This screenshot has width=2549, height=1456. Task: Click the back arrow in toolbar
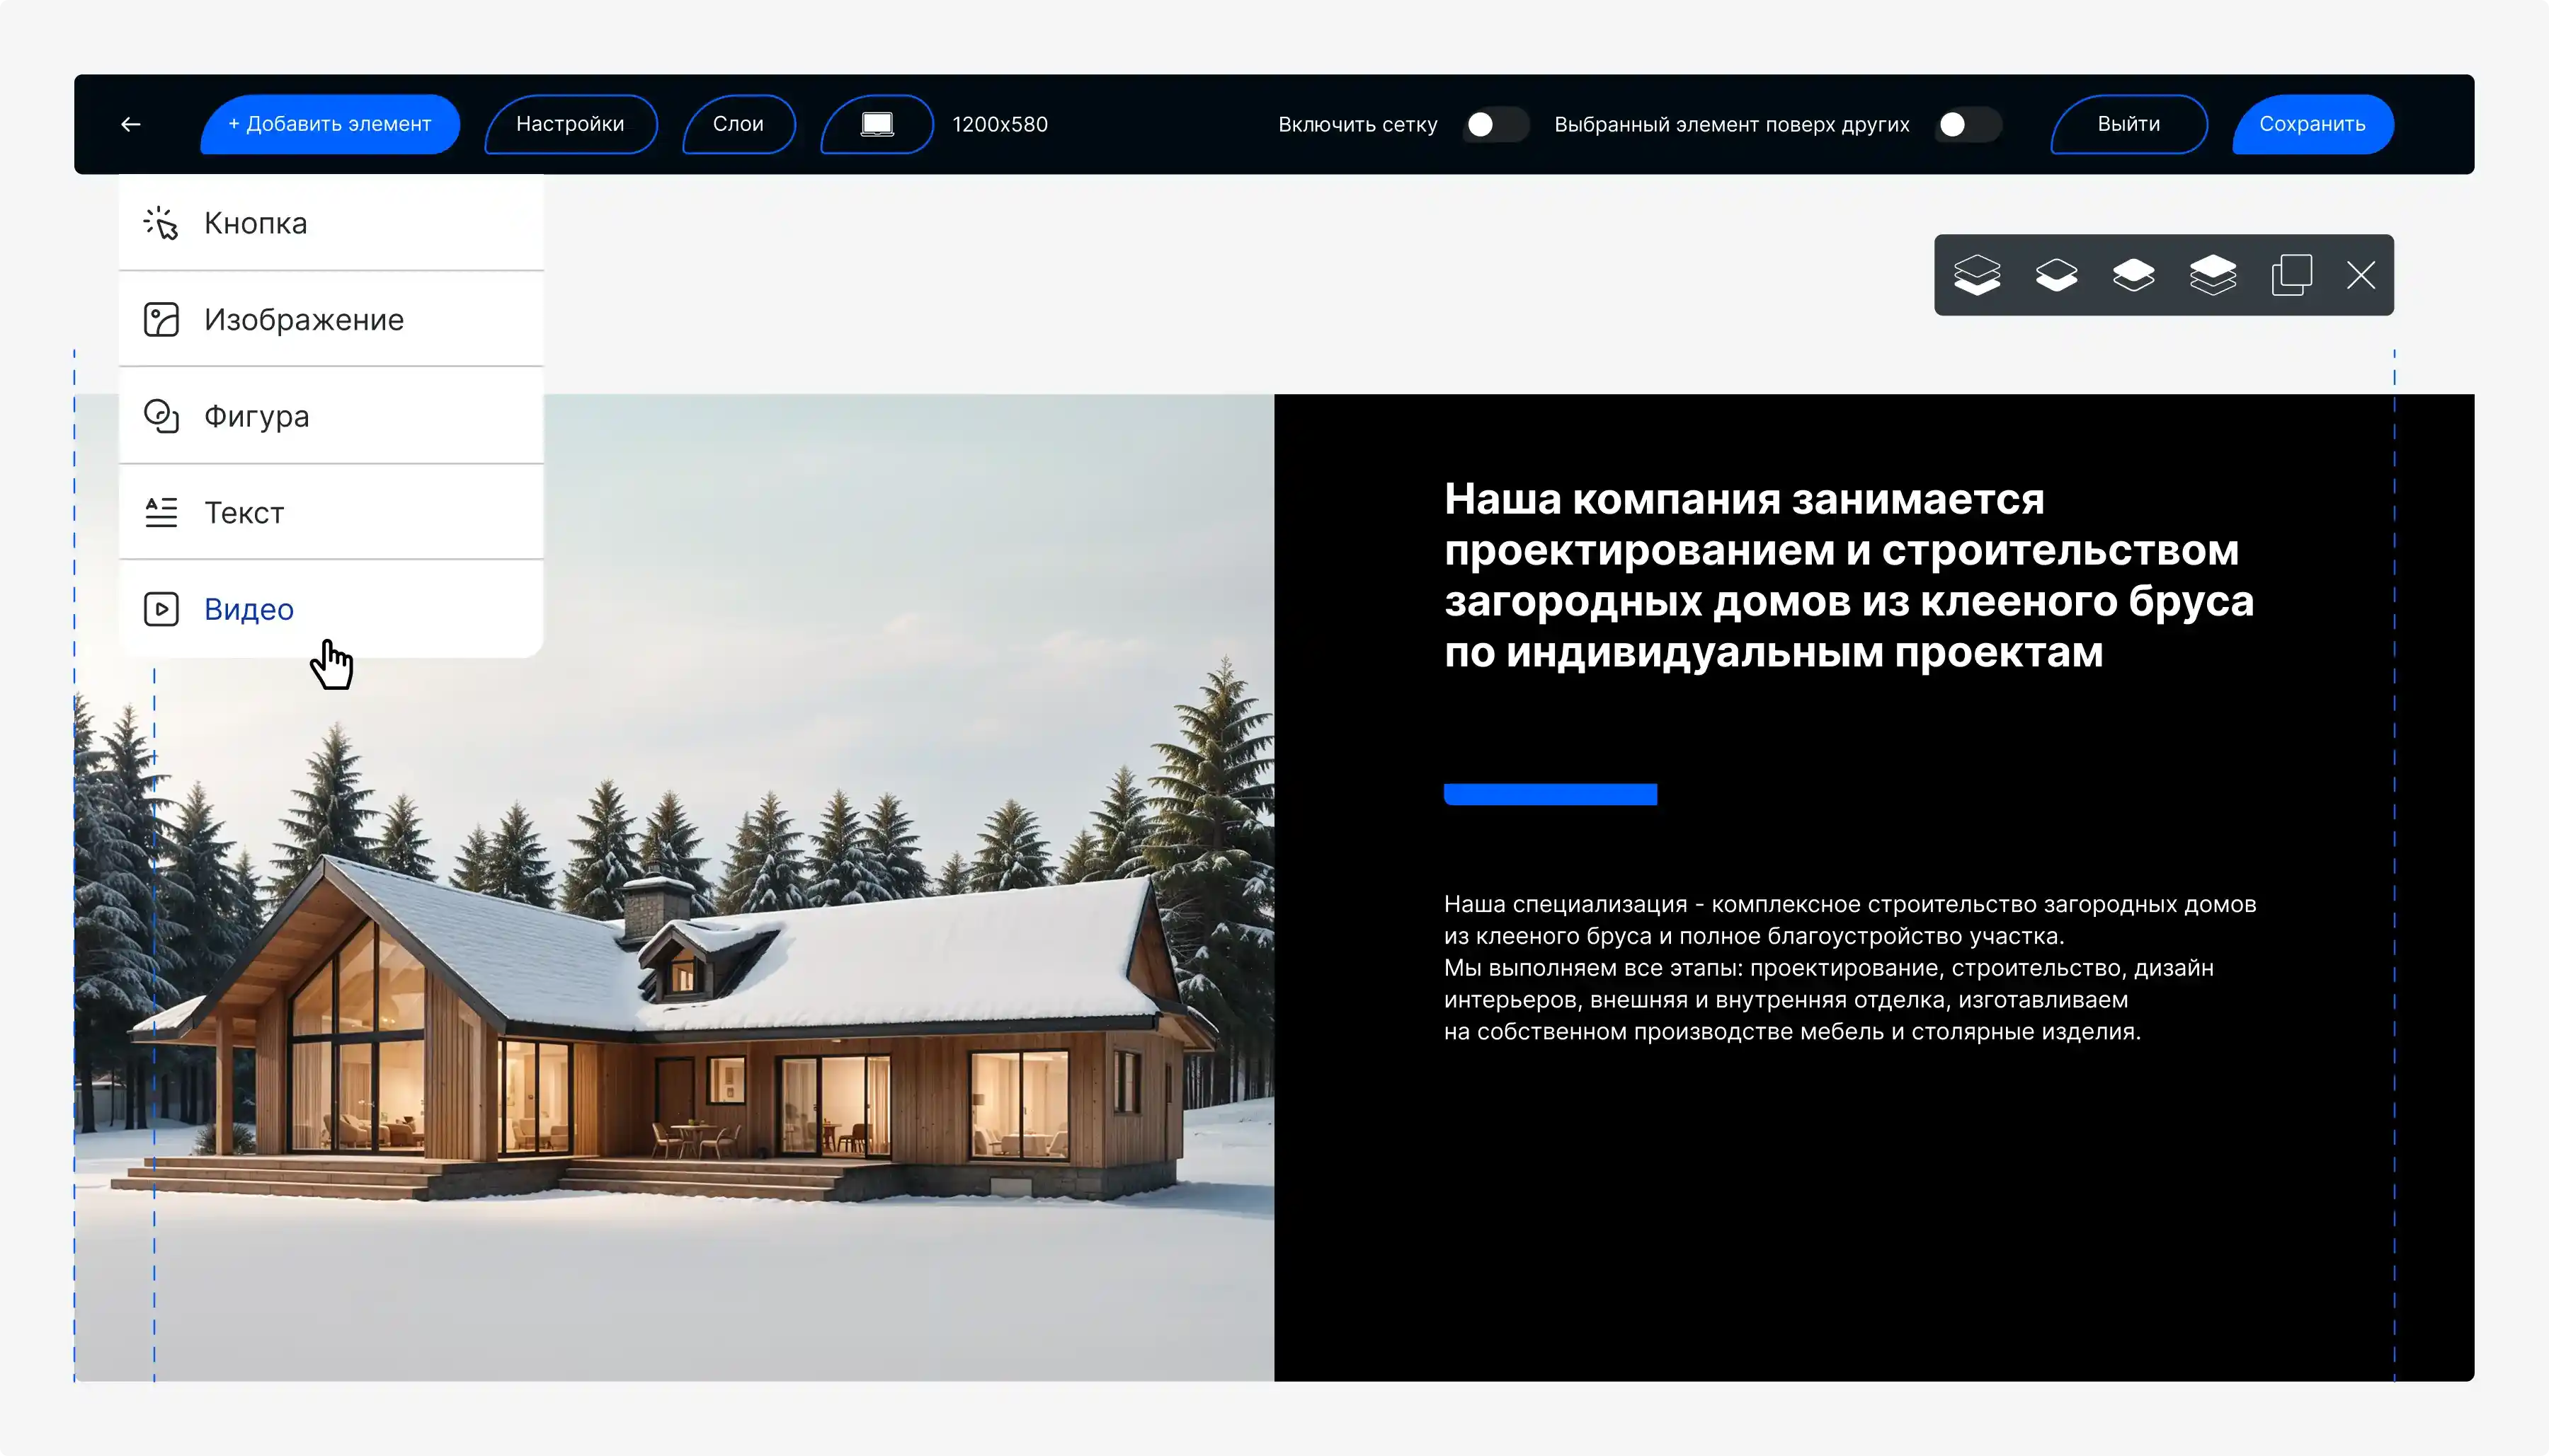coord(131,124)
